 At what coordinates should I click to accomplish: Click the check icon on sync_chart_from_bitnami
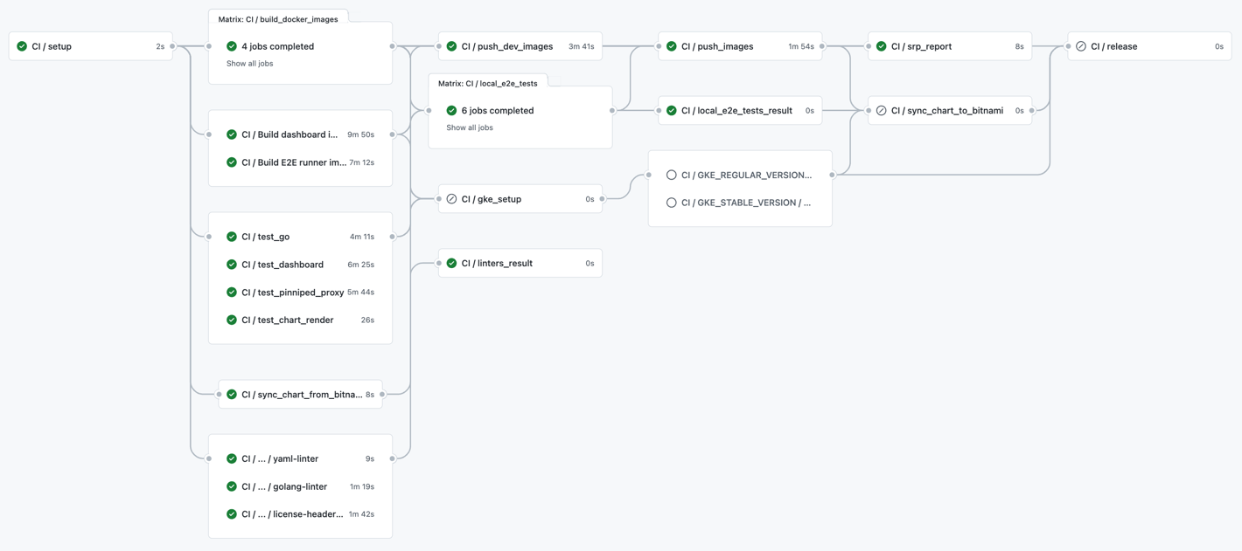(x=231, y=394)
